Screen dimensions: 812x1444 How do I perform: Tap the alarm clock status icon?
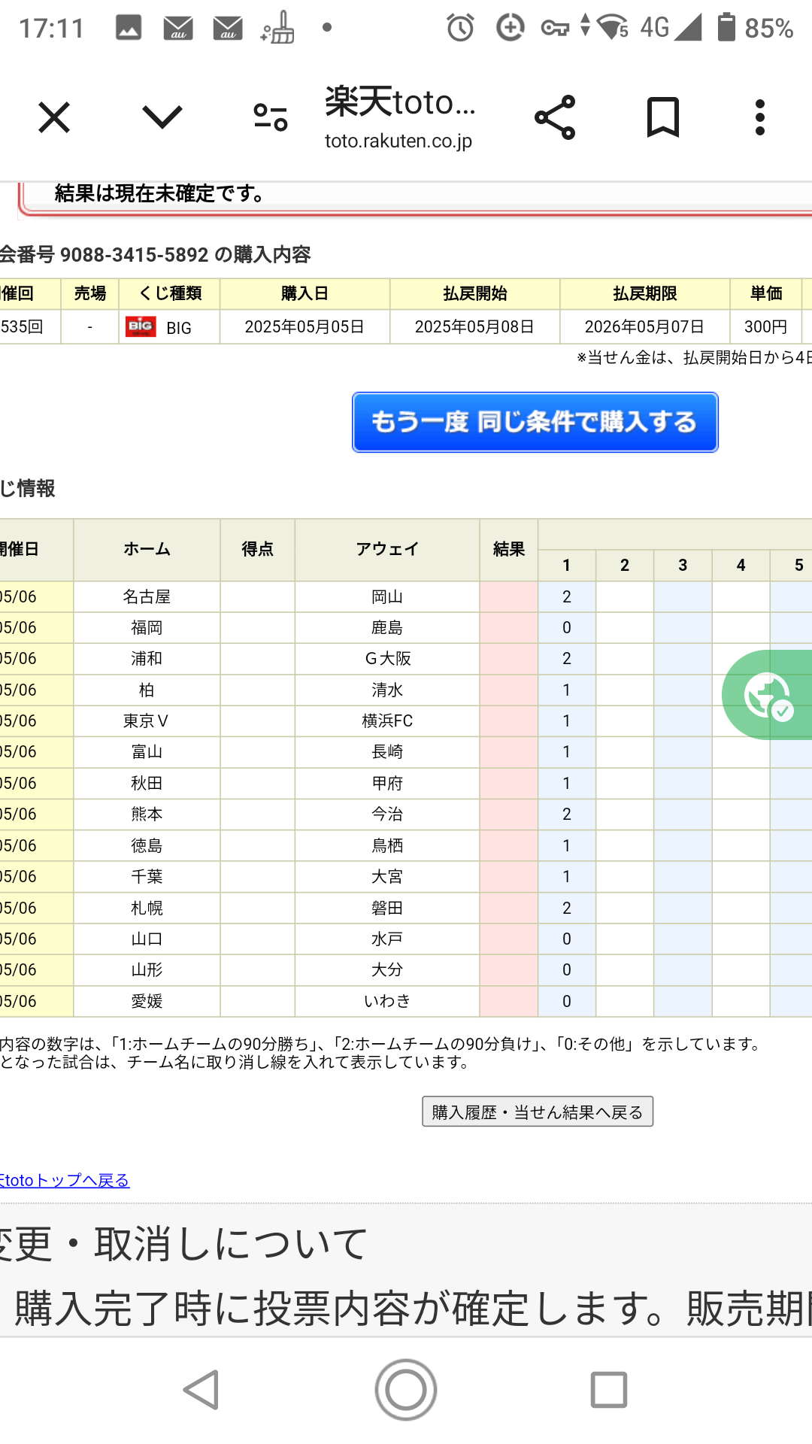[460, 28]
